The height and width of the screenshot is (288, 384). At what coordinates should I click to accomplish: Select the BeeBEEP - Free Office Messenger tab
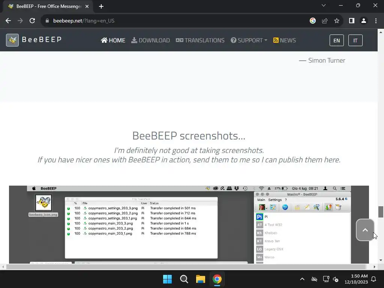(x=48, y=6)
